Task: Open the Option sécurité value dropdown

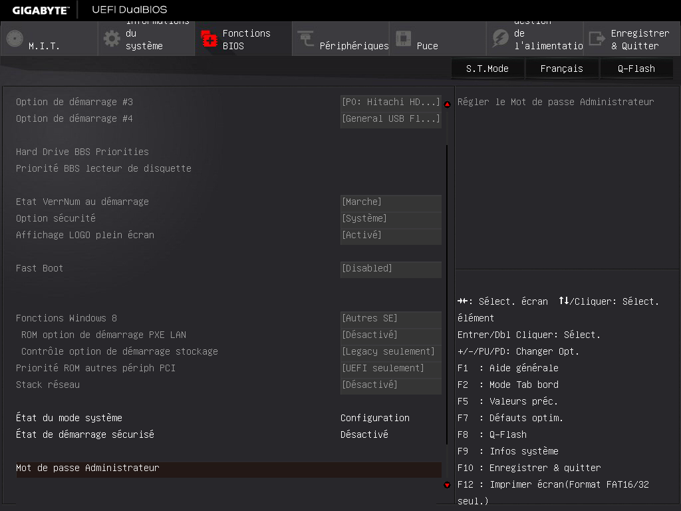Action: 391,218
